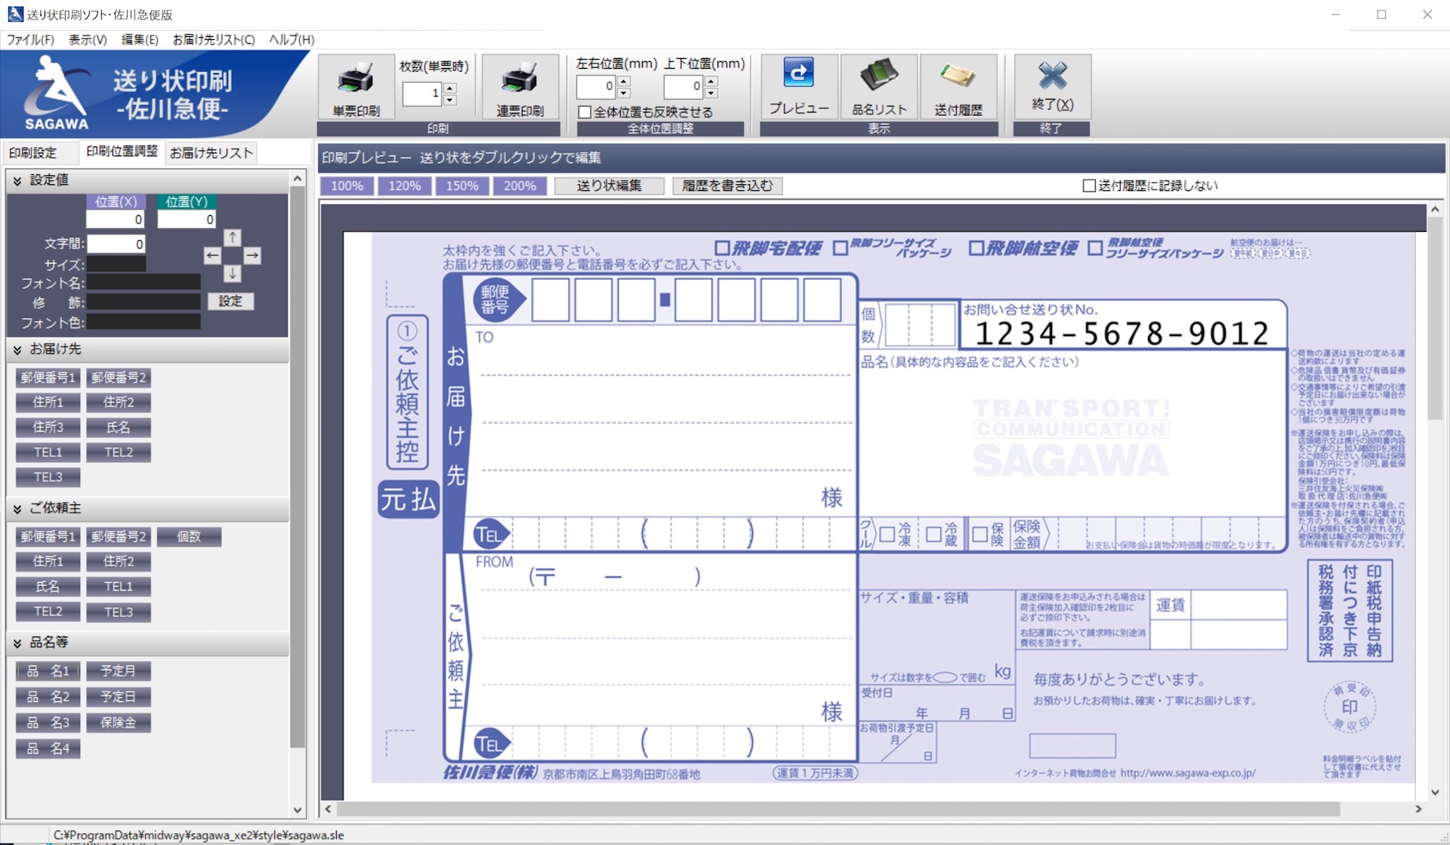This screenshot has width=1450, height=845.
Task: Open the プレビュー preview icon
Action: (x=798, y=88)
